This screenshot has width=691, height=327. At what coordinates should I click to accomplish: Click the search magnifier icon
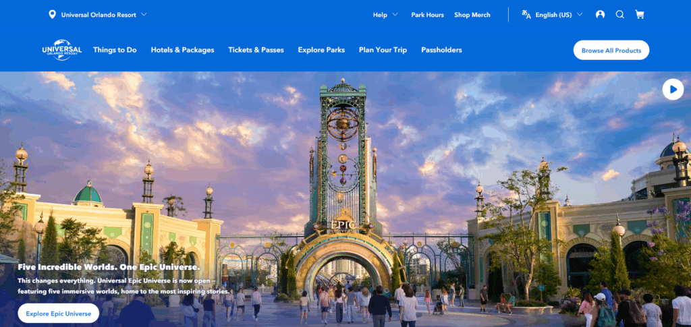619,15
